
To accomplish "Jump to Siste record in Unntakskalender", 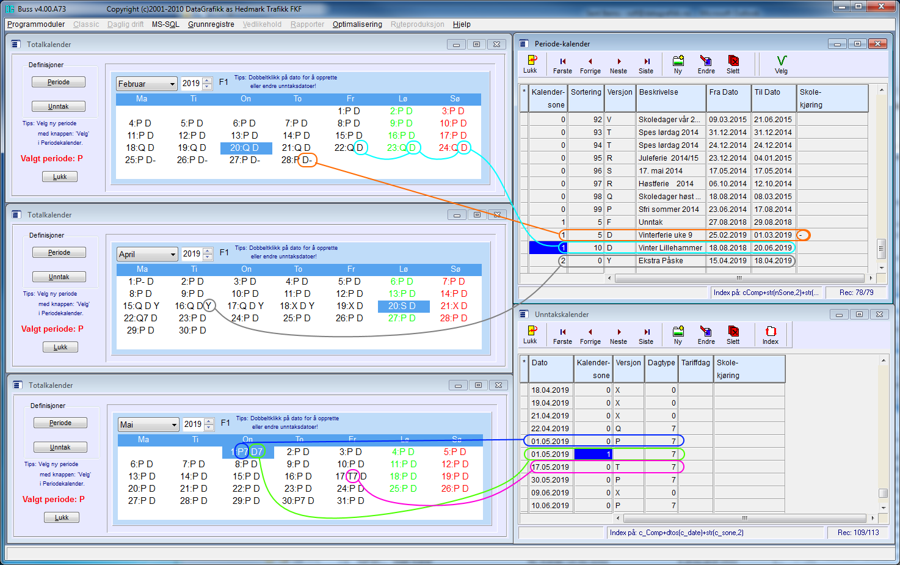I will pos(646,335).
